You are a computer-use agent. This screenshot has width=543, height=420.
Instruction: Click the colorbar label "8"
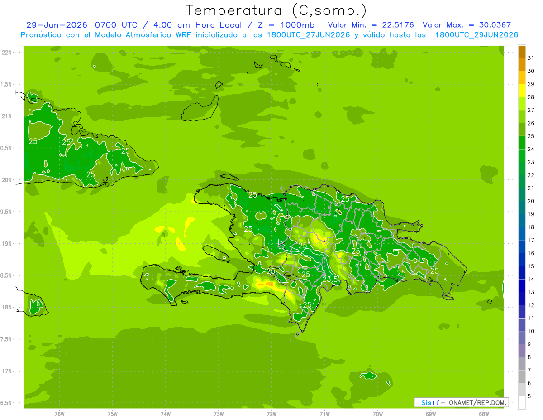point(529,357)
